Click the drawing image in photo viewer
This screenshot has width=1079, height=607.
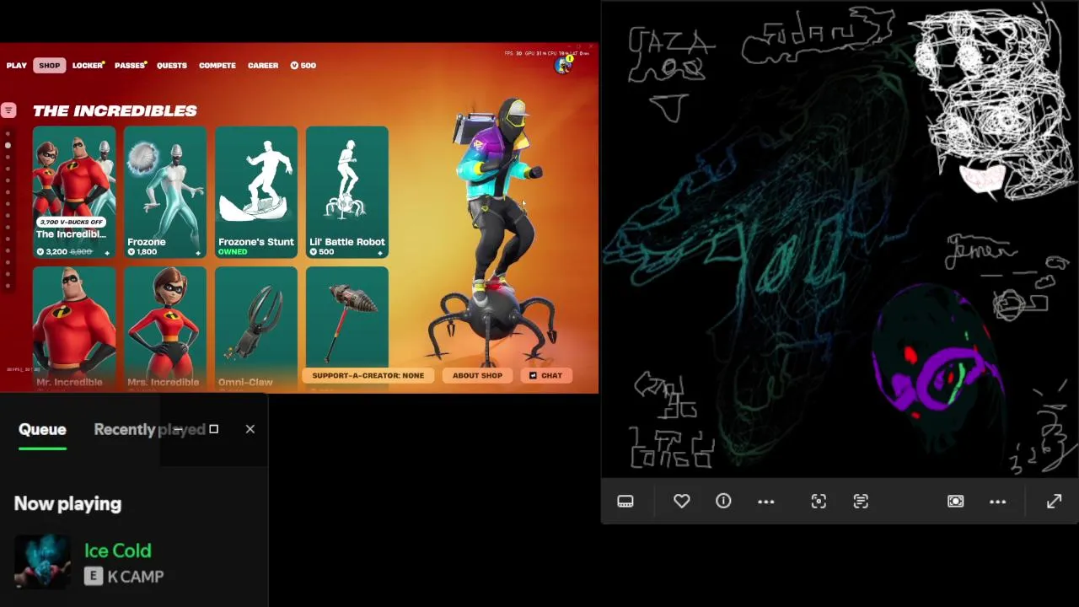click(x=840, y=239)
